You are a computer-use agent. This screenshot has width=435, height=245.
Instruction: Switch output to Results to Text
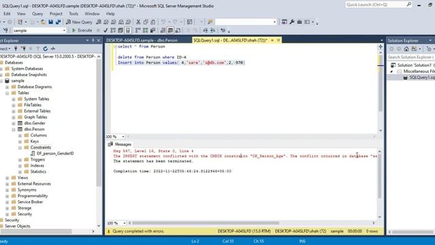pos(163,30)
